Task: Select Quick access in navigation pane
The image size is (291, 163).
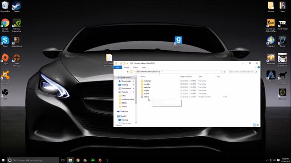Action: pyautogui.click(x=125, y=77)
